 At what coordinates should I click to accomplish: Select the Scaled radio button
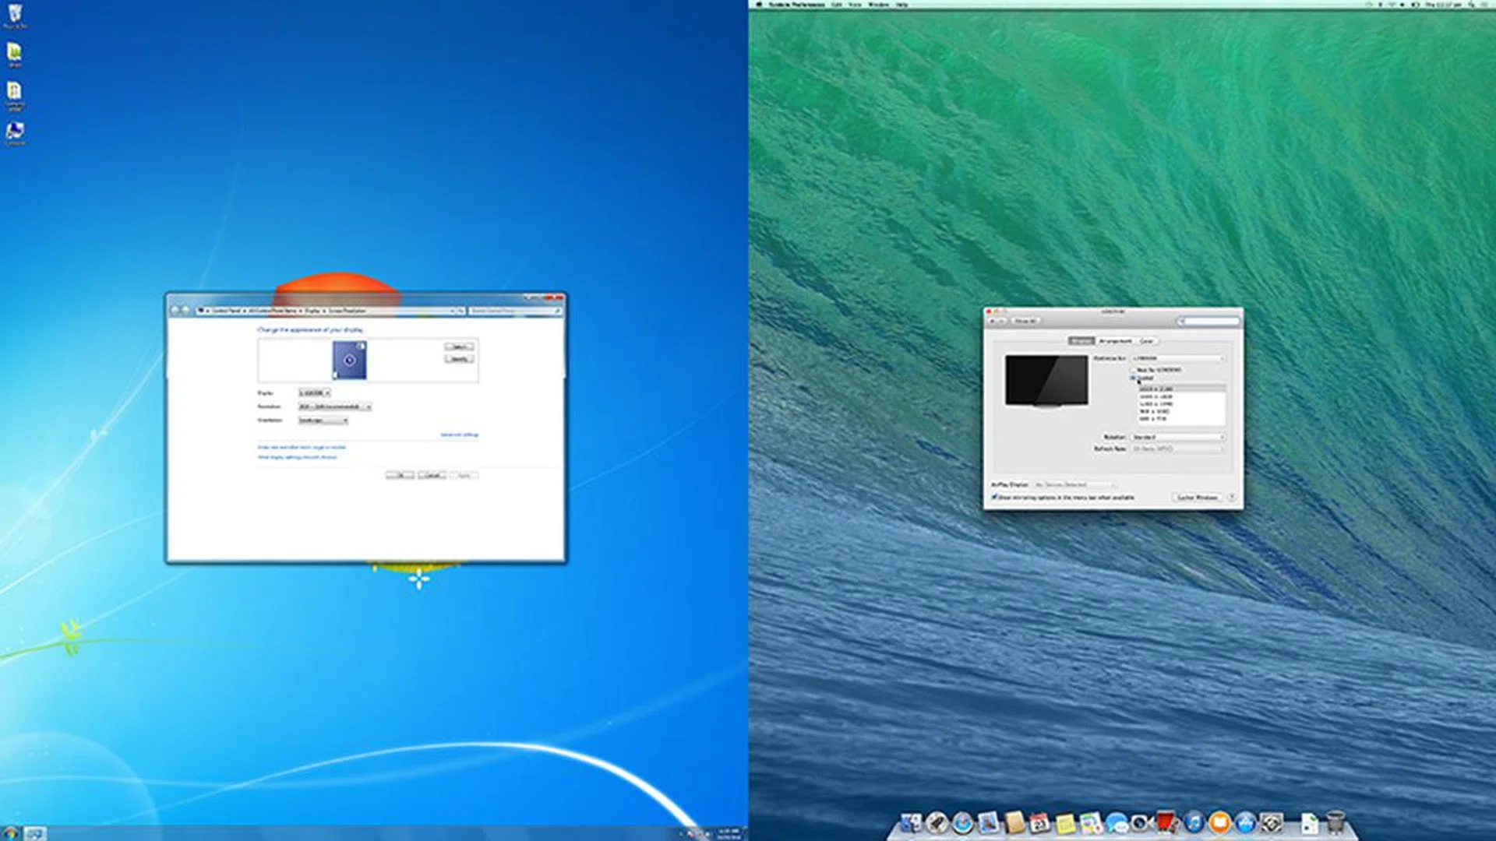pos(1133,378)
